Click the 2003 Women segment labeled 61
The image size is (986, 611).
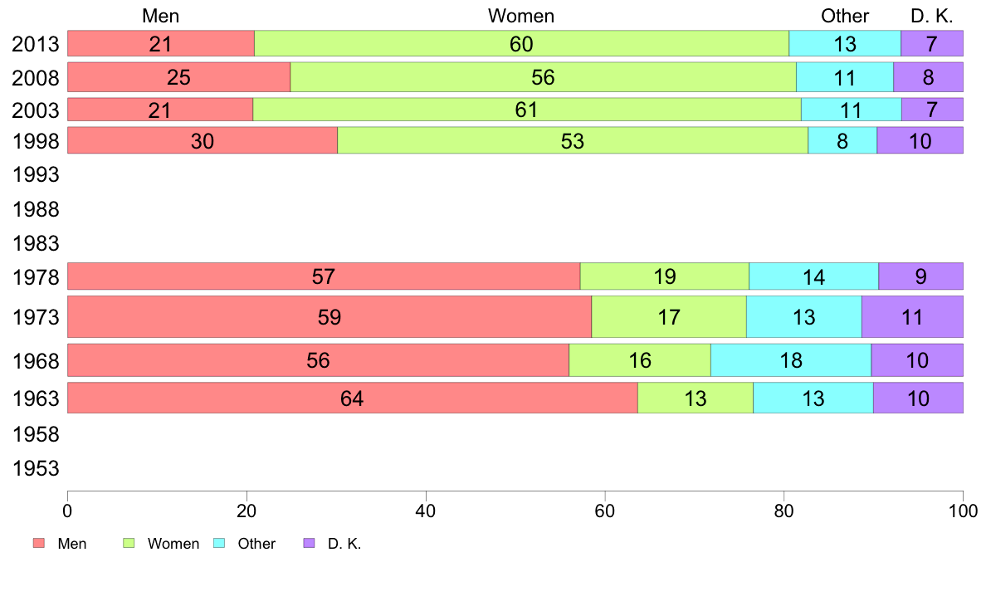click(x=527, y=110)
